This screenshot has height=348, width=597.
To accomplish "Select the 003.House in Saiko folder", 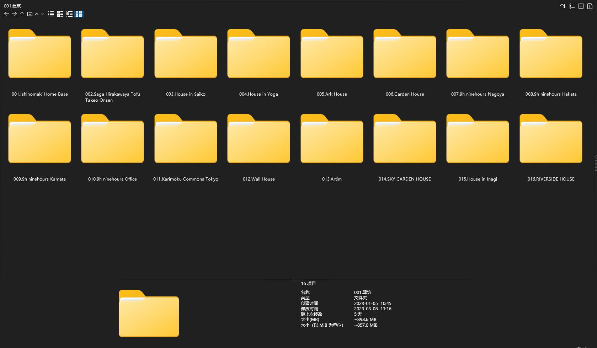I will (186, 63).
